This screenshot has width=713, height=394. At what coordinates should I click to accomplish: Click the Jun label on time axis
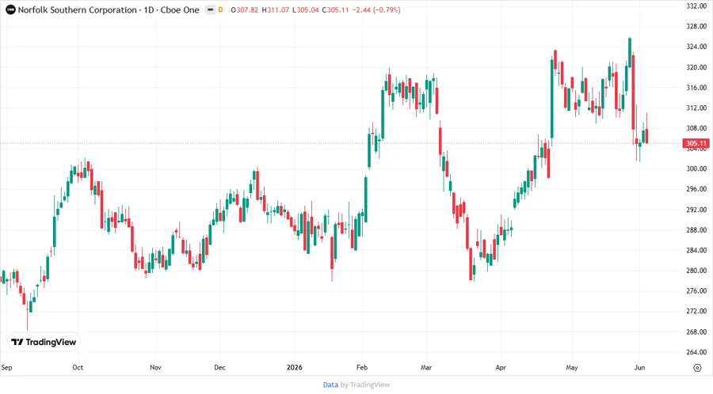click(x=639, y=368)
